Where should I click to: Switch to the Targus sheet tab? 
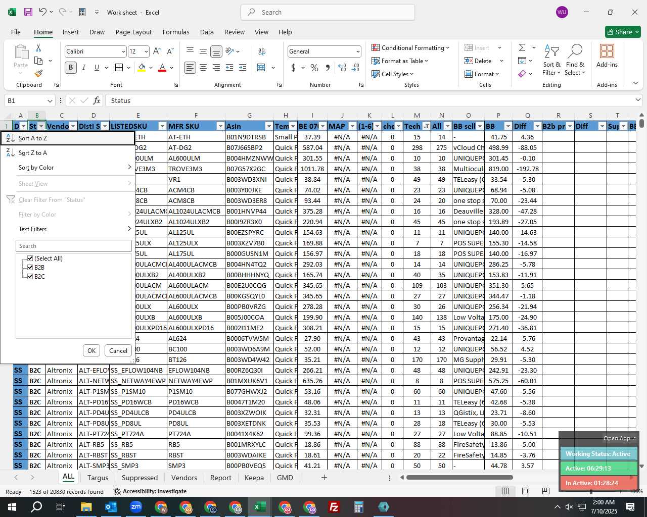(x=98, y=478)
